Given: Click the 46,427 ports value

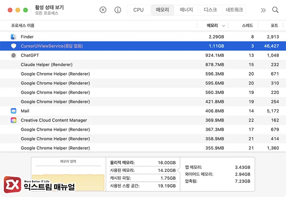Looking at the screenshot, I should [x=272, y=46].
